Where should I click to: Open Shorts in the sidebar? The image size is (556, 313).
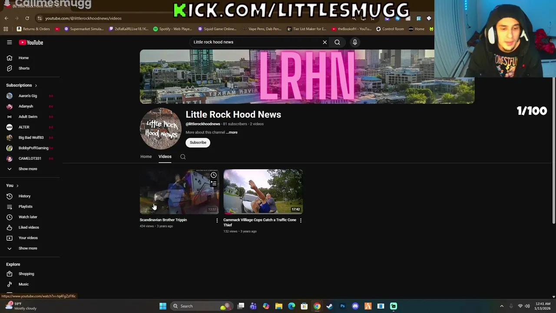24,68
